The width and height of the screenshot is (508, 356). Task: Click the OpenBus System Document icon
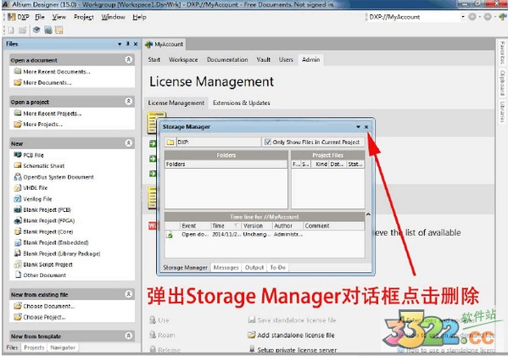click(18, 177)
